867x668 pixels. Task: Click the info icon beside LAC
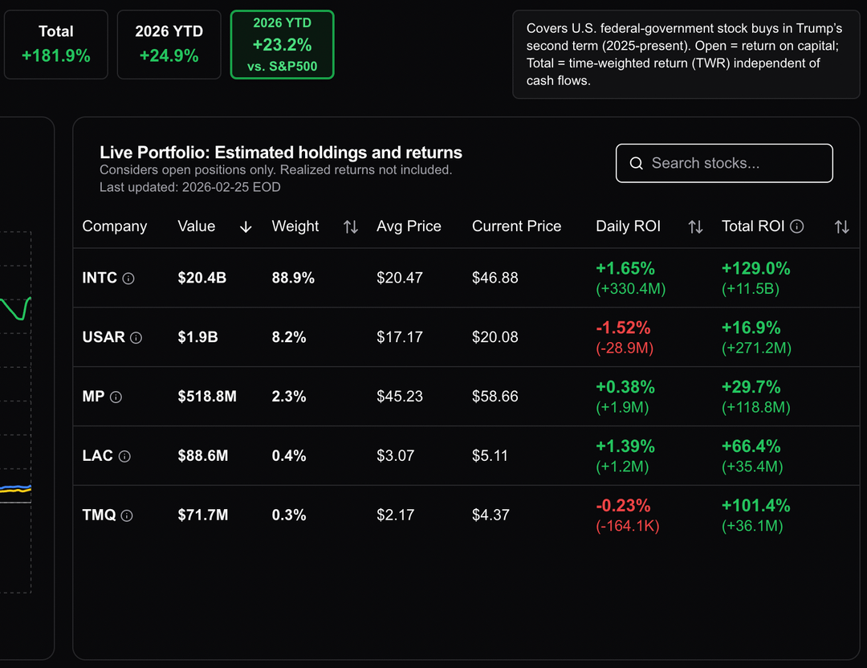[124, 457]
